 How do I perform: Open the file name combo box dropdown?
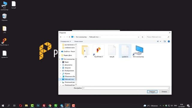tap(168, 88)
